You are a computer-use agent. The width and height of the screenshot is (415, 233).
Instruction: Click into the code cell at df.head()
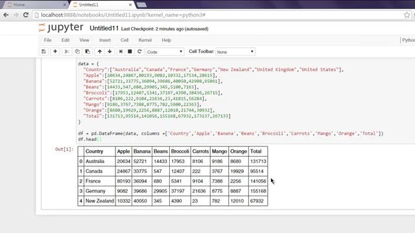(x=89, y=139)
